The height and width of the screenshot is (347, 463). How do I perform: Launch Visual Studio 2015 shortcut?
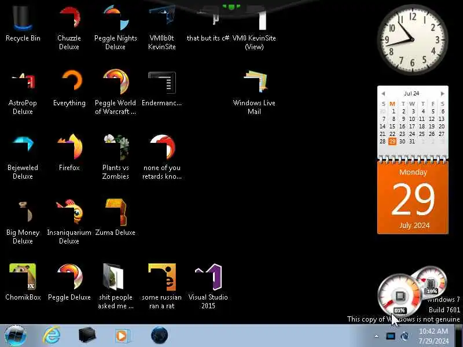(208, 286)
